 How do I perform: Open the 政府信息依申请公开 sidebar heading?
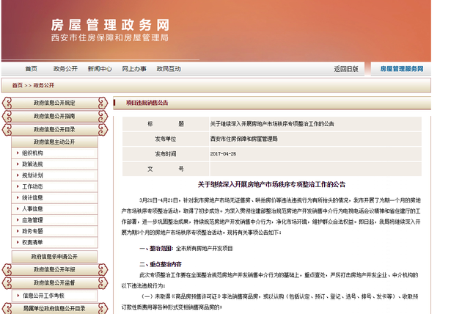[54, 257]
